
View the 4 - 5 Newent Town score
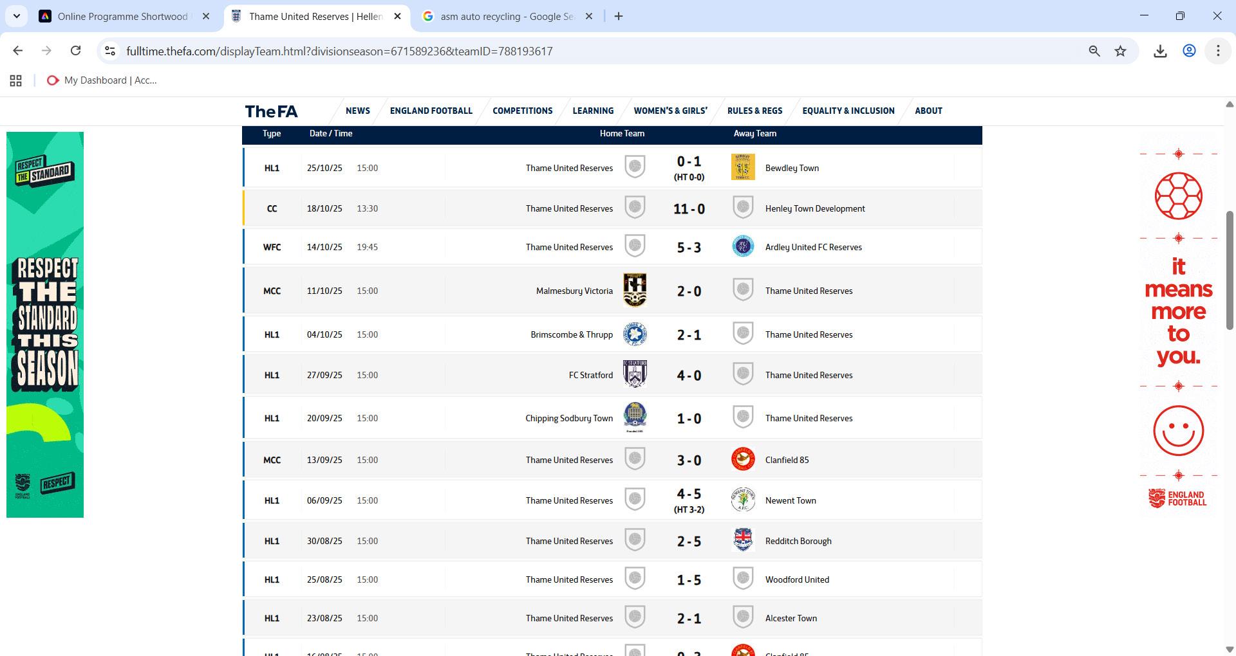(689, 494)
